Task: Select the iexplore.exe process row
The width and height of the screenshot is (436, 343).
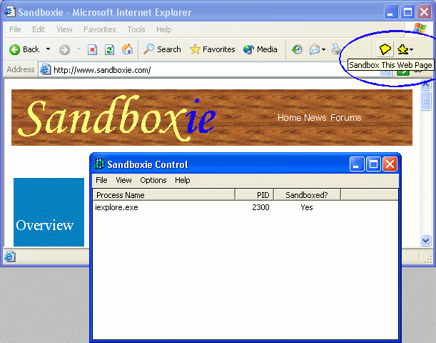Action: point(245,207)
